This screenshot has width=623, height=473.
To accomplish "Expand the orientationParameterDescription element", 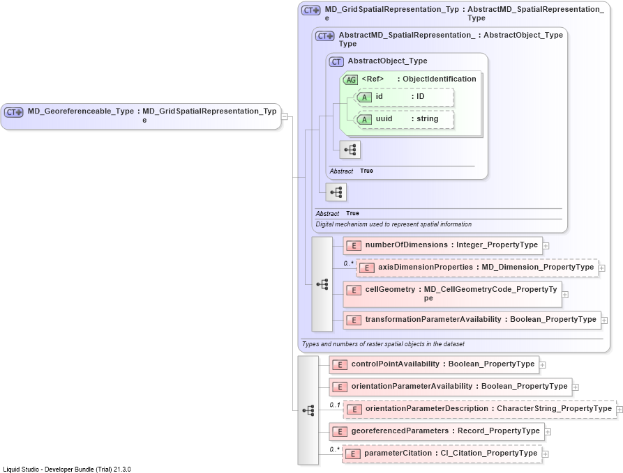I will click(x=620, y=409).
